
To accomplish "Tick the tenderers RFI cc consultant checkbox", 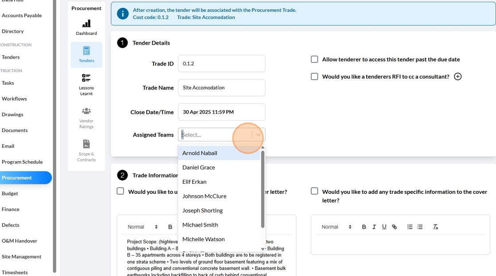I will click(314, 76).
